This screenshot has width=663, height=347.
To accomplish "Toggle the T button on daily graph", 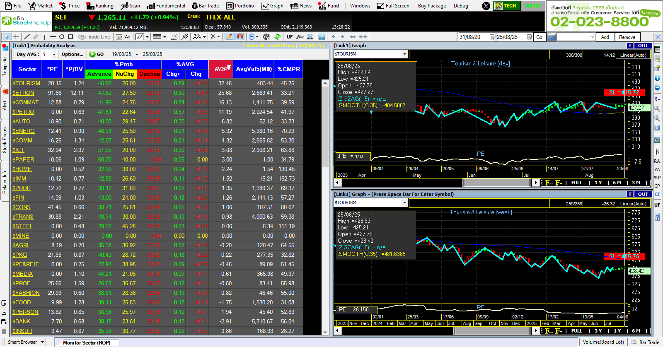I will [630, 46].
